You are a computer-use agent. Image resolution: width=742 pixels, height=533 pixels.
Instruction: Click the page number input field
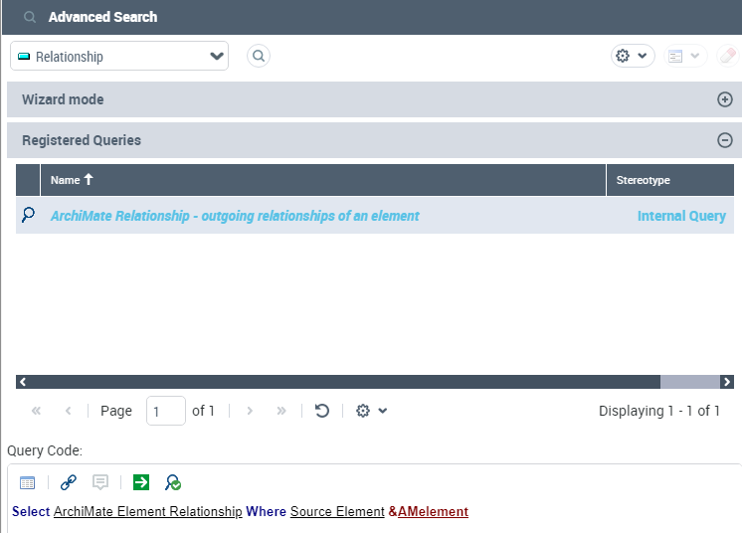click(165, 411)
